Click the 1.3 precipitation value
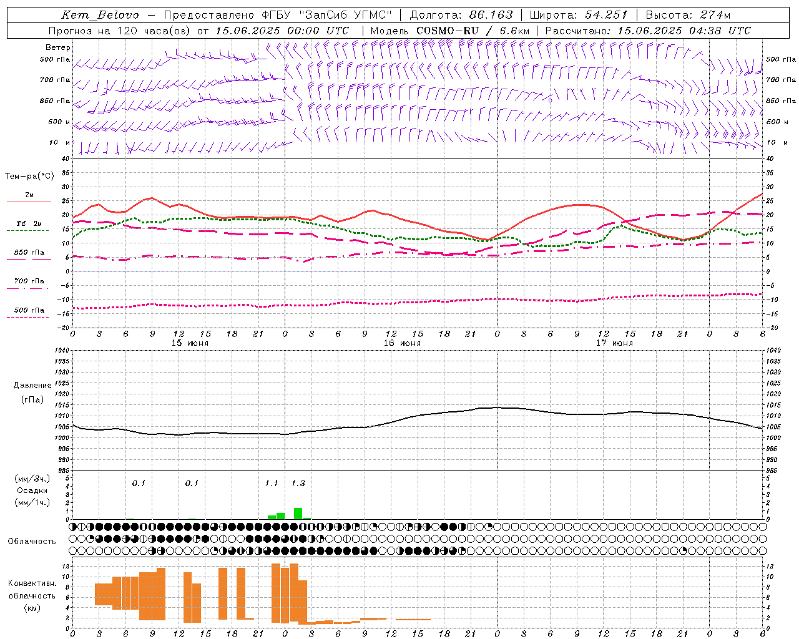Image resolution: width=799 pixels, height=639 pixels. (x=298, y=484)
